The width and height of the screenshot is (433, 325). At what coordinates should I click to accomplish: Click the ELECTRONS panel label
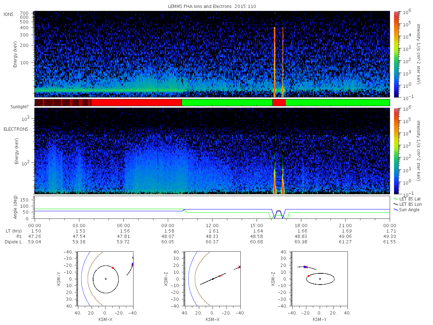[16, 129]
